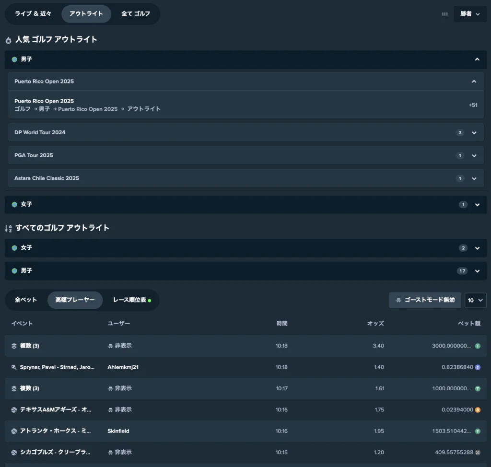Click the basketball icon beside アトランタ・ホークス
491x467 pixels.
(14, 431)
